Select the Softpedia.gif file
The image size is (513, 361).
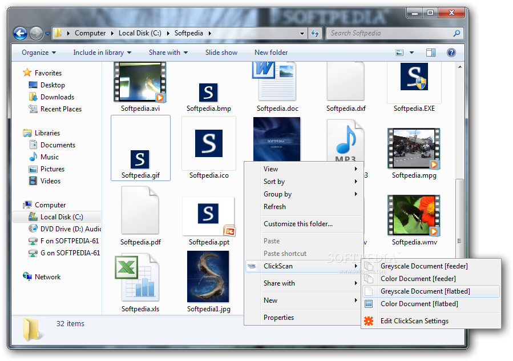(140, 148)
